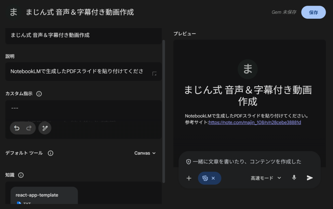This screenshot has width=333, height=209.
Task: Open the デフォルト ツール info icon
Action: (50, 153)
